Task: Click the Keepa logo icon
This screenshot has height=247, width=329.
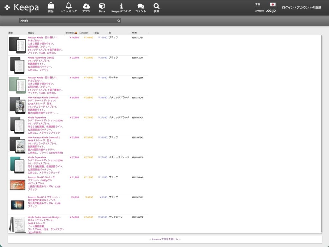Action: (x=8, y=8)
